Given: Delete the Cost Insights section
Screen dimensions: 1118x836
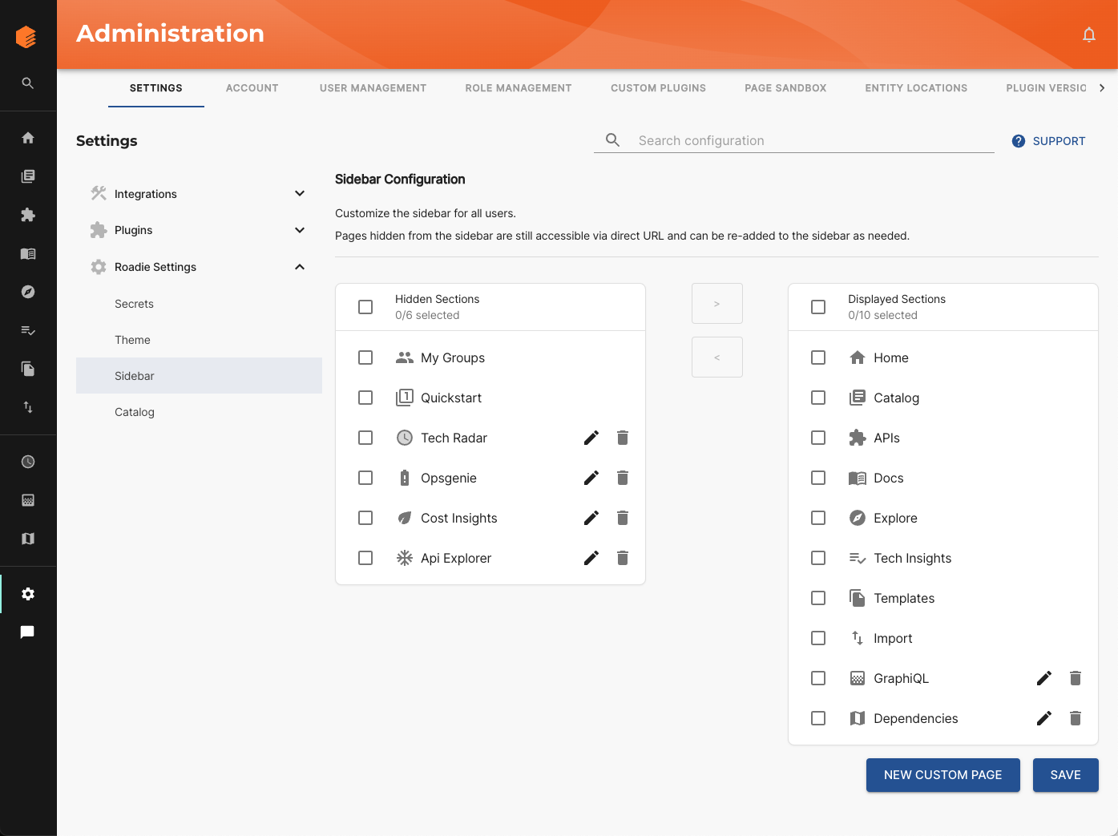Looking at the screenshot, I should click(623, 518).
